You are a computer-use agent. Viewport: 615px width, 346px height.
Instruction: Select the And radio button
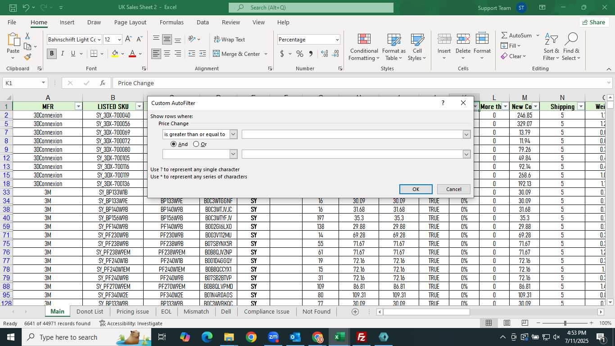pos(174,144)
